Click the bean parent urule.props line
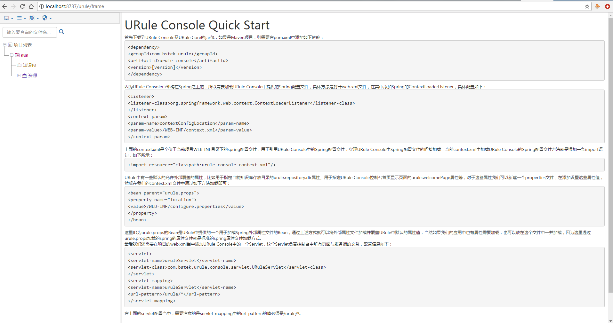 [x=164, y=193]
